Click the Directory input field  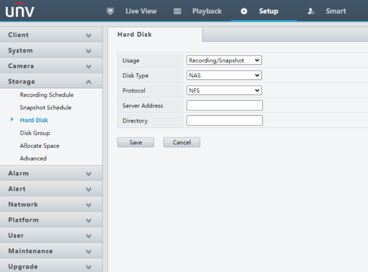click(224, 120)
